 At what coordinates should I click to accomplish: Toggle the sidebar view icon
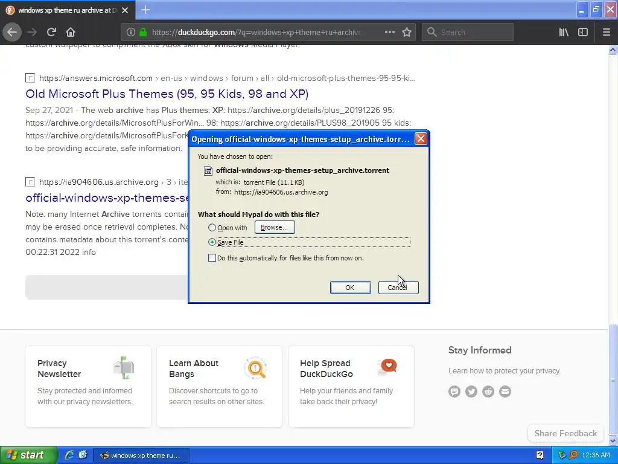click(x=583, y=33)
